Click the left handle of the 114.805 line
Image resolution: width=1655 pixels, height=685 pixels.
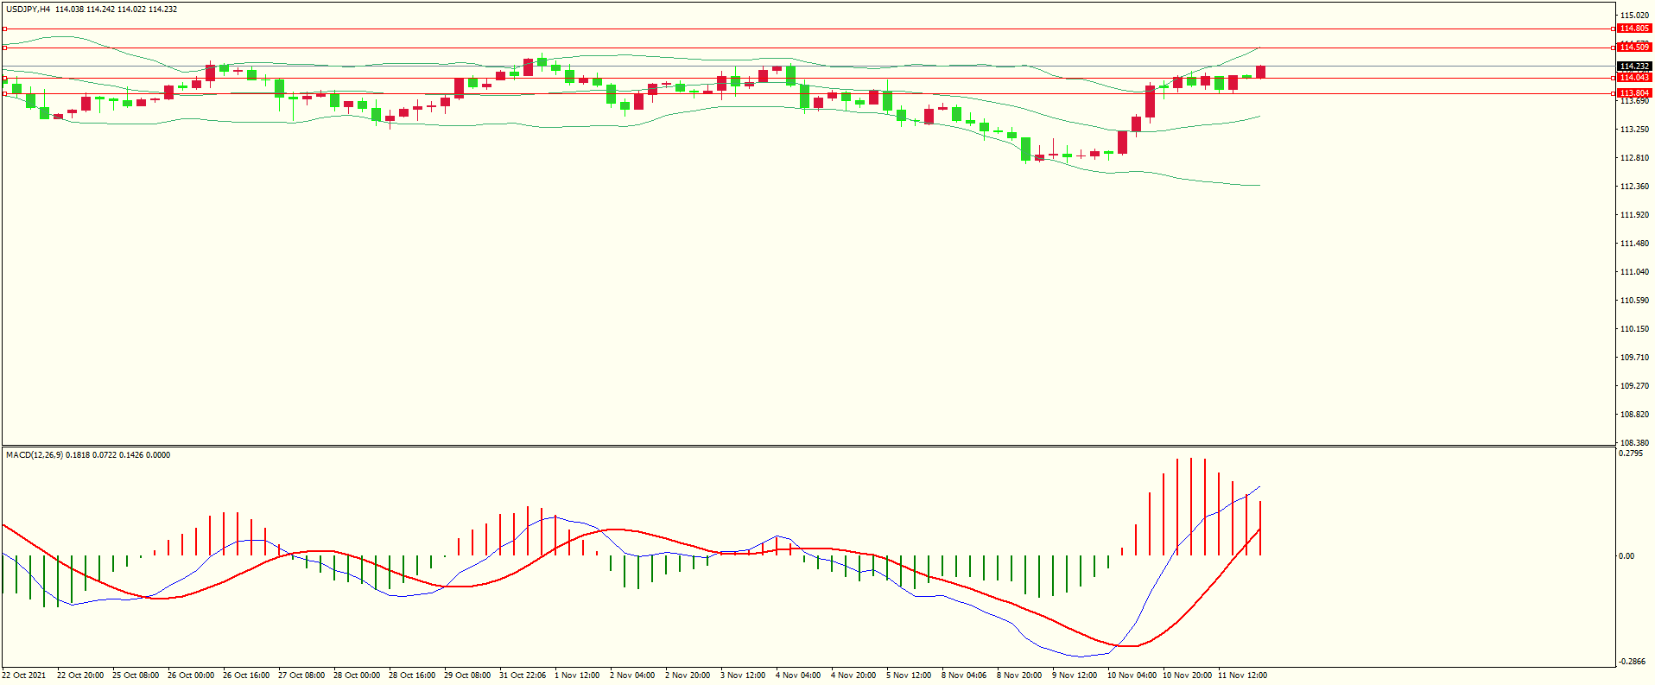click(4, 29)
